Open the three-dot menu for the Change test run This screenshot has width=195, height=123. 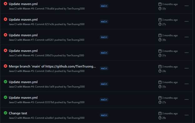187,115
